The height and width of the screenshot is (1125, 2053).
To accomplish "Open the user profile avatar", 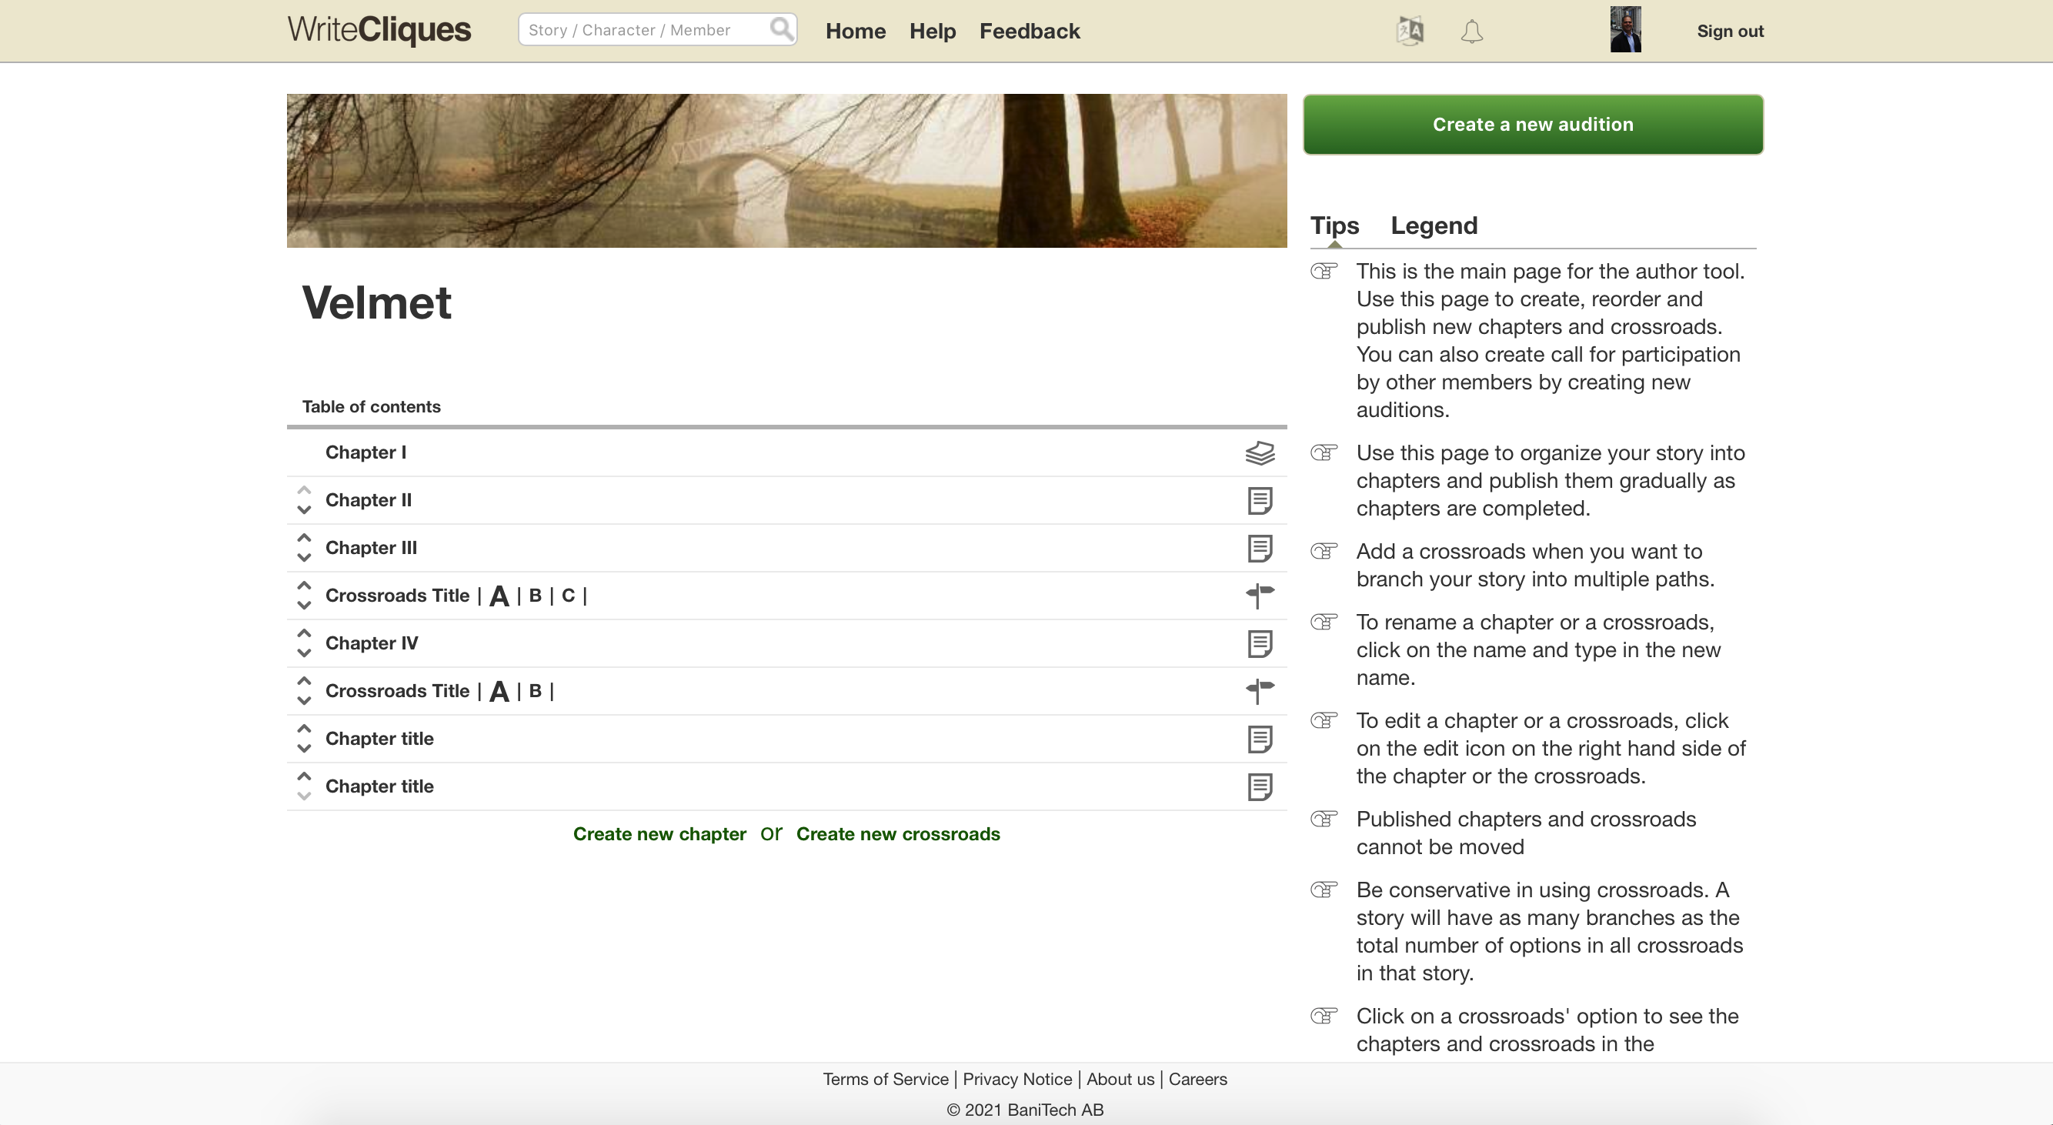I will [x=1624, y=30].
